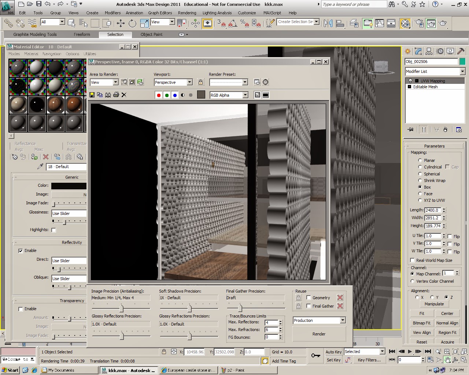
Task: Click the Bitmap Fit button
Action: coord(421,323)
